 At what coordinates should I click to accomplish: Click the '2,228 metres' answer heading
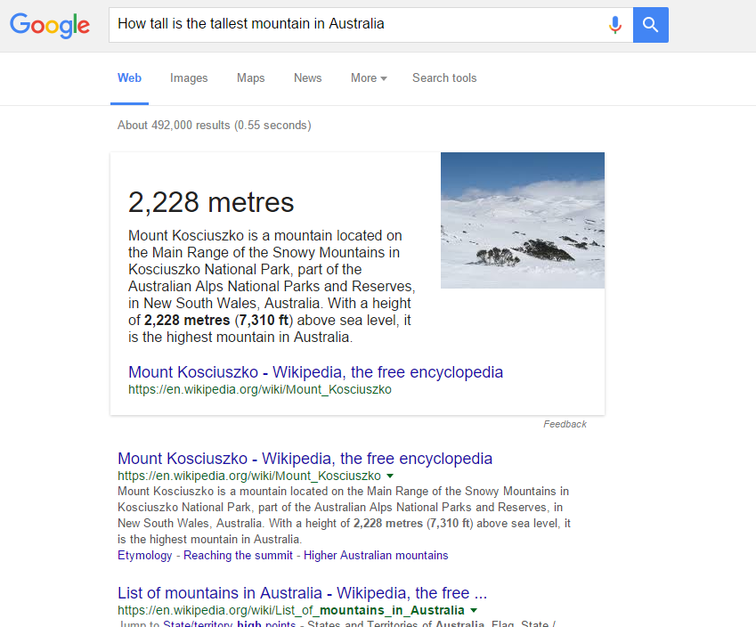[x=211, y=202]
